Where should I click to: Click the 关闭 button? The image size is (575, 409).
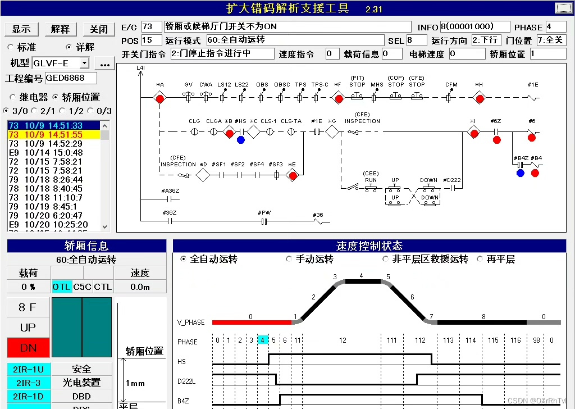pyautogui.click(x=99, y=29)
